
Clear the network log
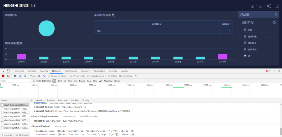[x=8, y=76]
